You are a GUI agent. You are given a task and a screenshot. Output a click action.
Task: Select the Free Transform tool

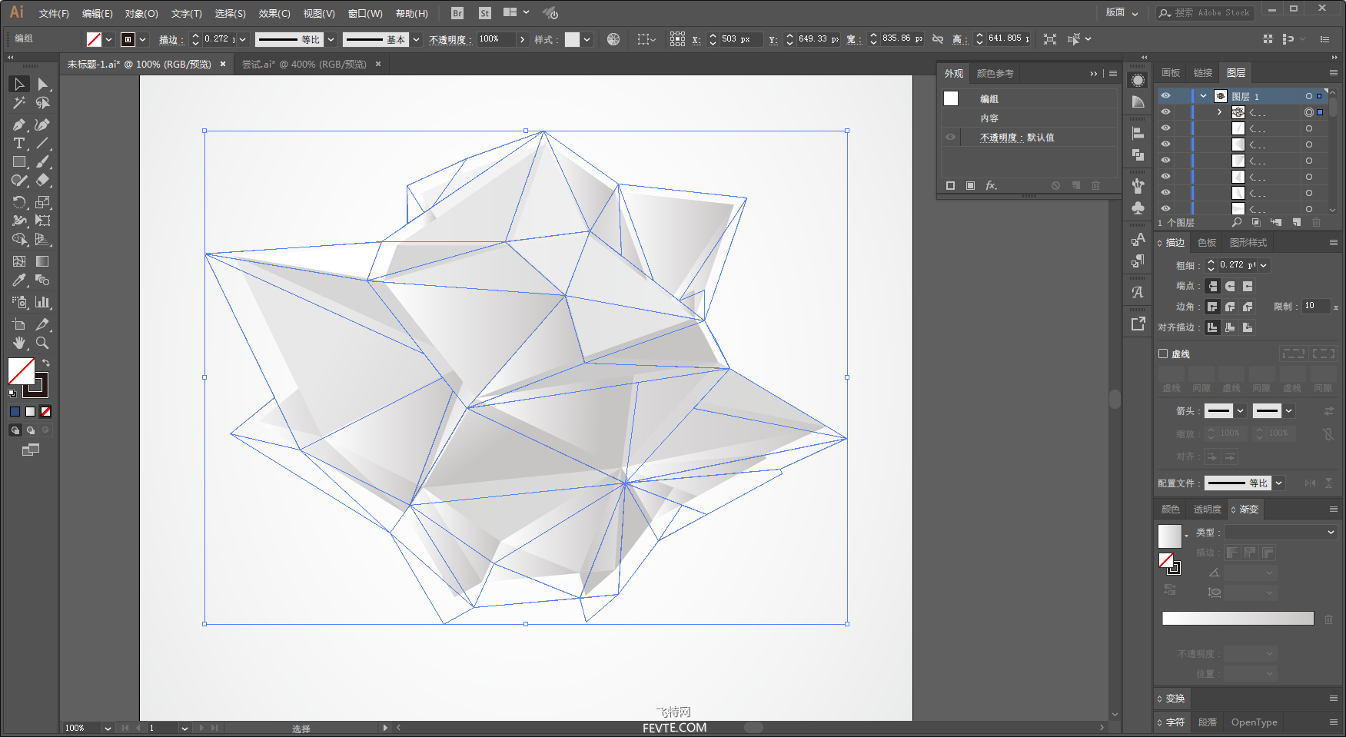pyautogui.click(x=43, y=221)
